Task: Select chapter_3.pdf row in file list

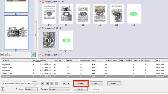Action: [x=85, y=73]
